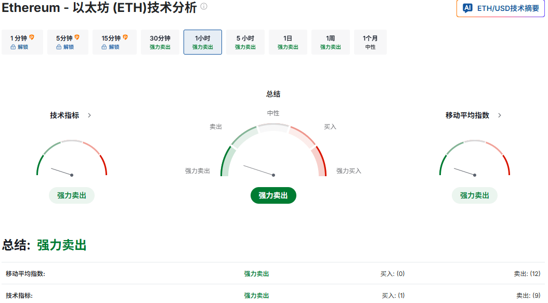The width and height of the screenshot is (548, 303).
Task: Click the central 总结 gauge needle
Action: coord(259,170)
